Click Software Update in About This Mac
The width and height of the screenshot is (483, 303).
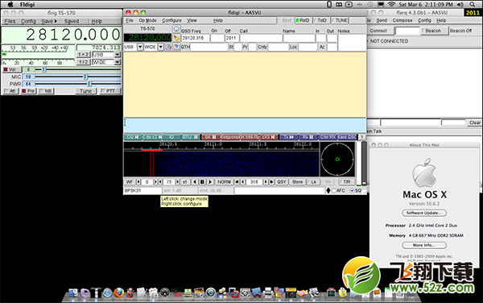[x=424, y=213]
